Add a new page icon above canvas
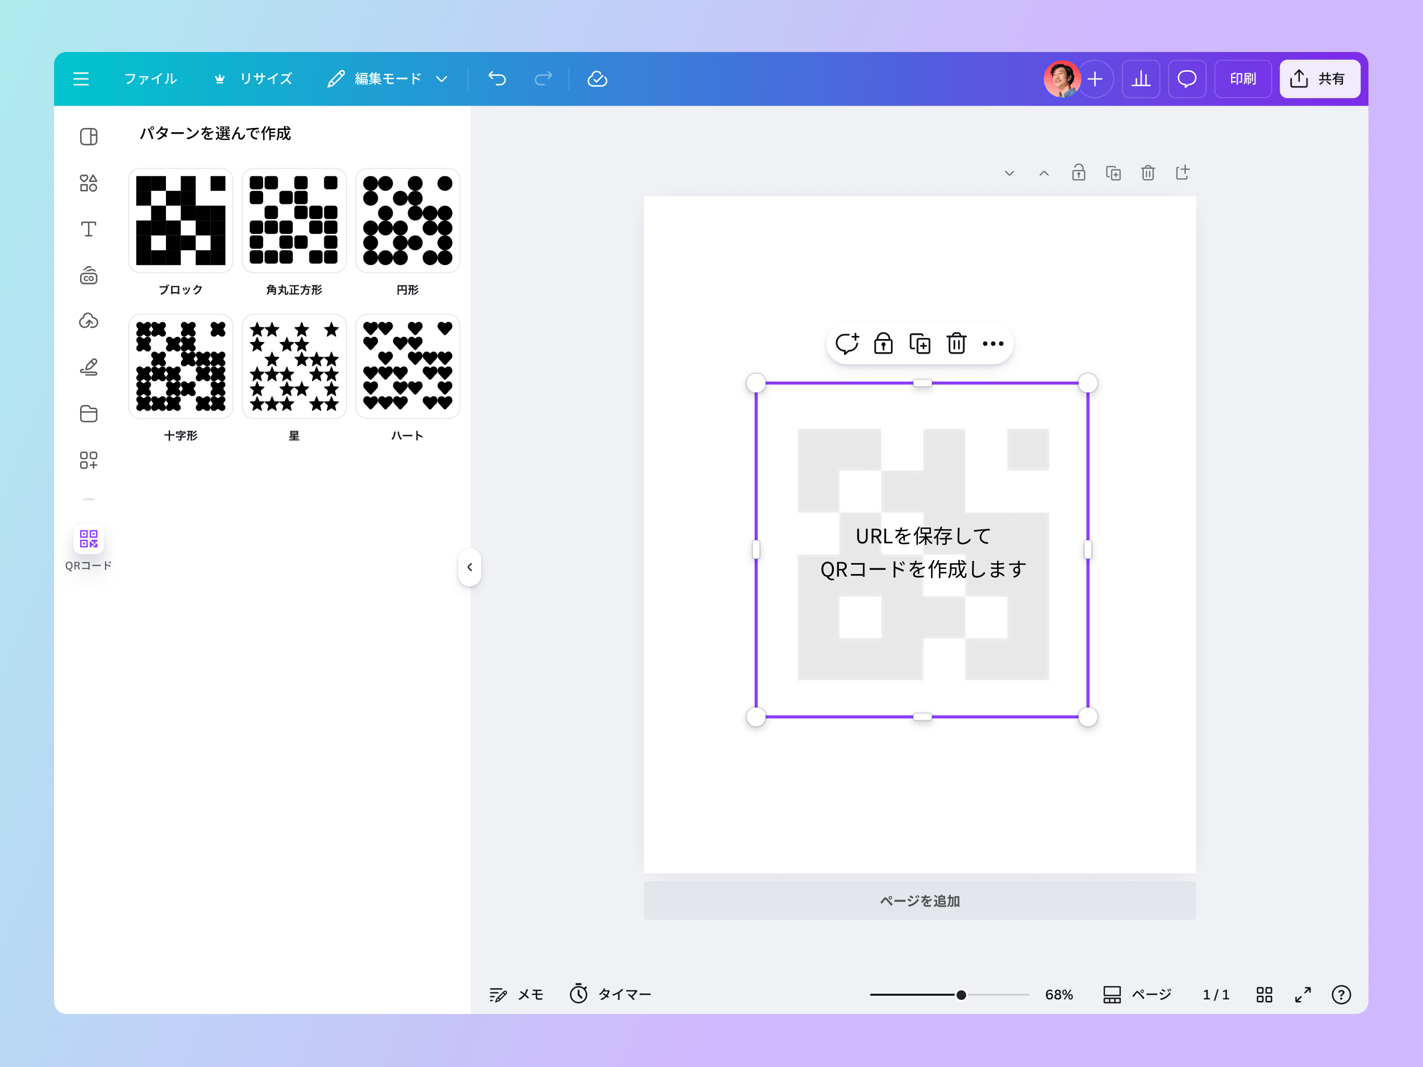 [x=1183, y=172]
